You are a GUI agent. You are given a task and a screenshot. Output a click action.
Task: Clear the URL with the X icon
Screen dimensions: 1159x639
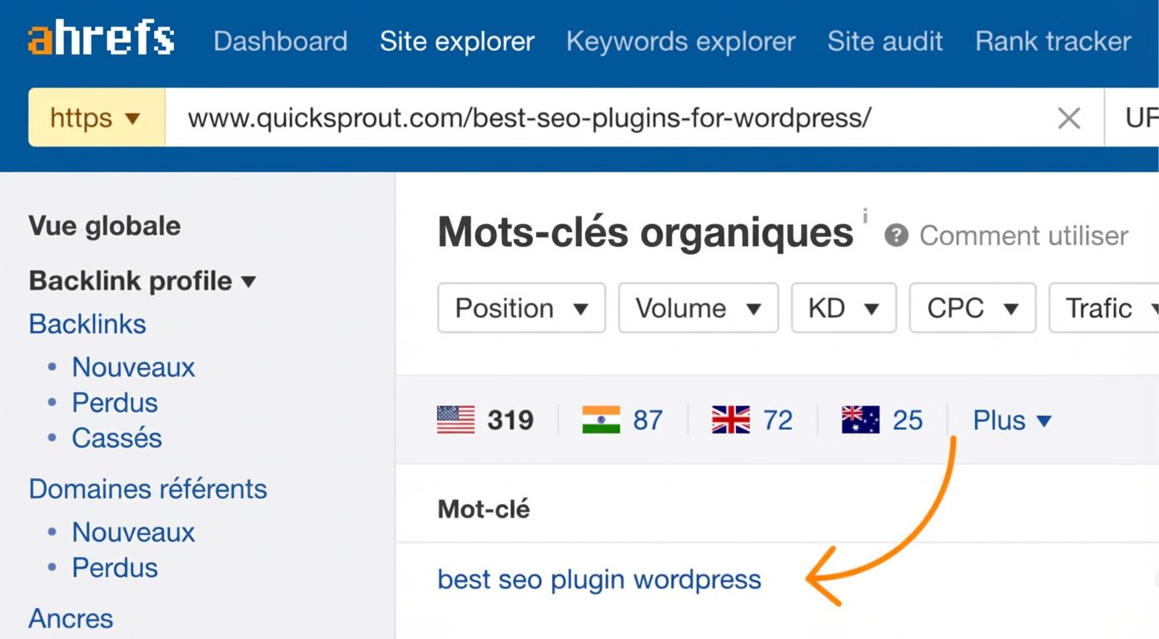tap(1068, 118)
